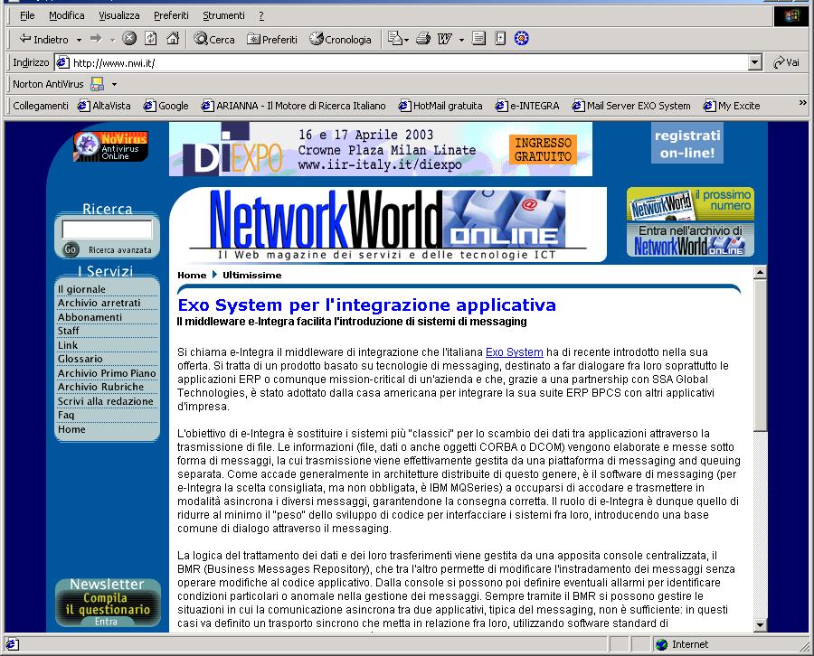Screen dimensions: 814x656
Task: Open the Cerca search panel
Action: 213,39
